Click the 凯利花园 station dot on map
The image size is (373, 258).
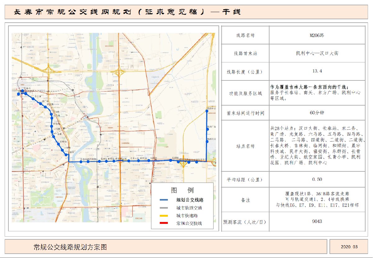(207, 142)
